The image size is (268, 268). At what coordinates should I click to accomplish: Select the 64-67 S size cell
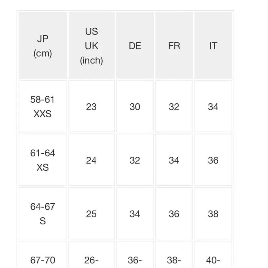pos(43,213)
